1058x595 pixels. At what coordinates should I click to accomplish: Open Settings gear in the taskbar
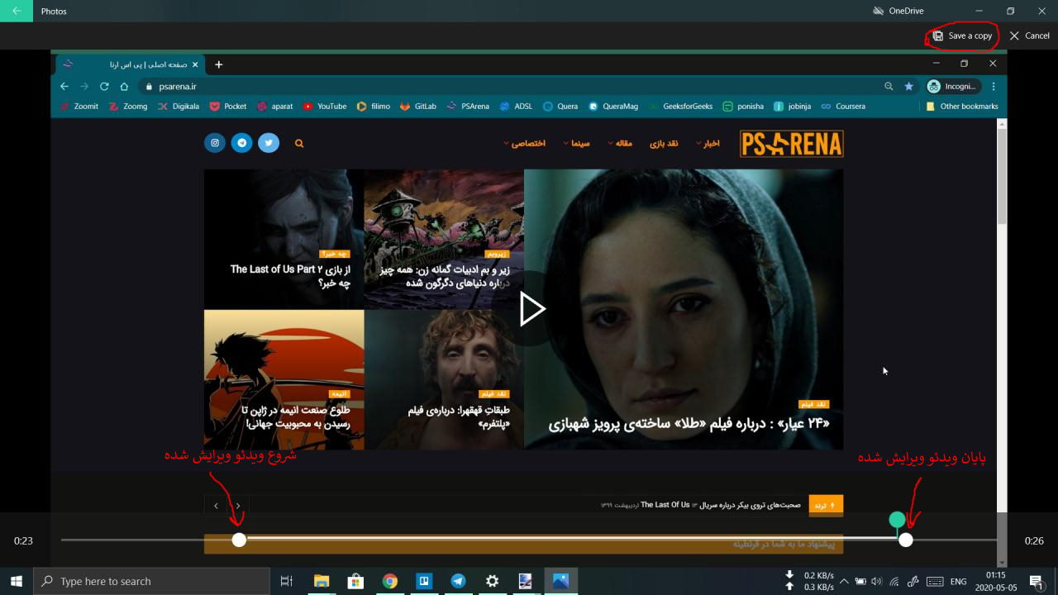(493, 581)
